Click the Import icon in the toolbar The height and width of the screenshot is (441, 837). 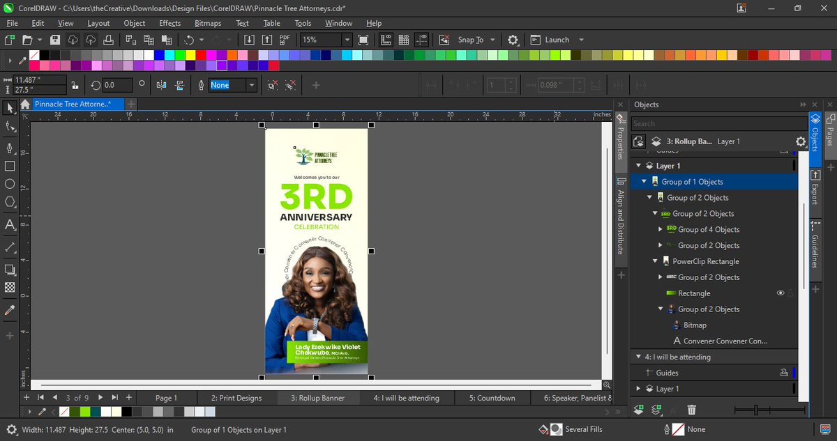click(x=249, y=40)
